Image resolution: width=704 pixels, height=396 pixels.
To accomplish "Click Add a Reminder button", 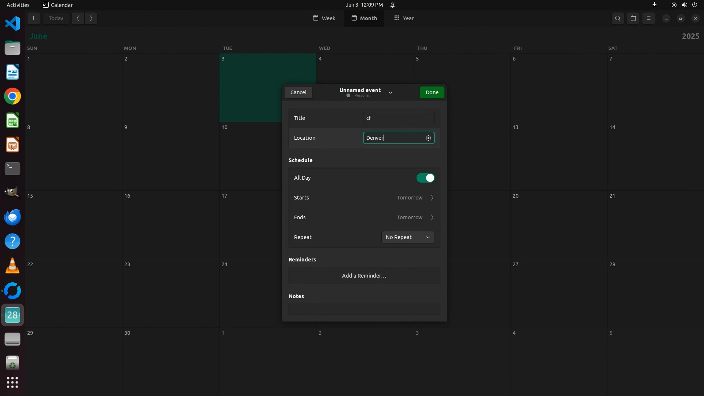I will [364, 276].
